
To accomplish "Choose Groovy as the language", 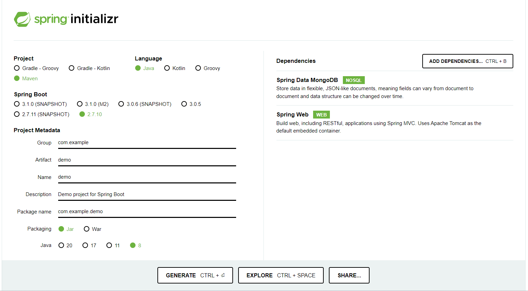I will [x=198, y=68].
